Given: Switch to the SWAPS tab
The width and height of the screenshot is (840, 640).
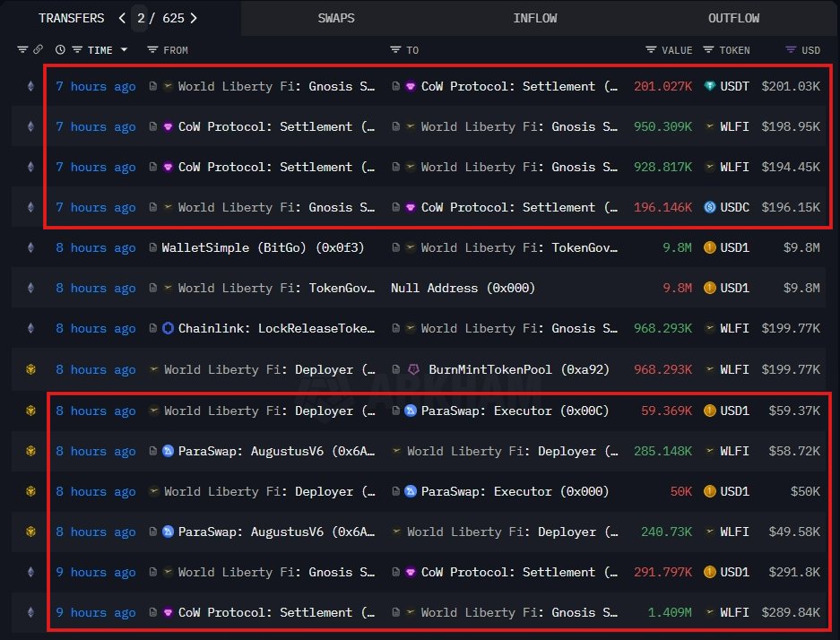Looking at the screenshot, I should pyautogui.click(x=336, y=18).
